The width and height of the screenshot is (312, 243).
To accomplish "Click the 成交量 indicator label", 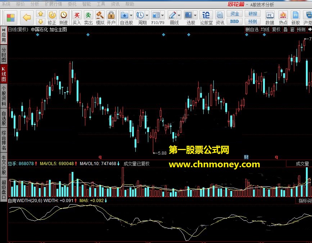I will tap(302, 164).
